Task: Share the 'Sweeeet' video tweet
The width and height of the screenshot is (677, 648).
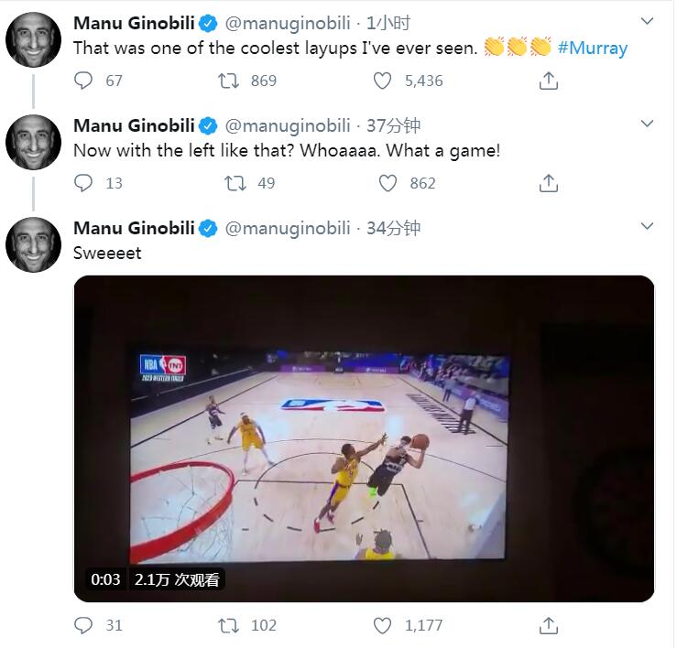Action: 549,625
